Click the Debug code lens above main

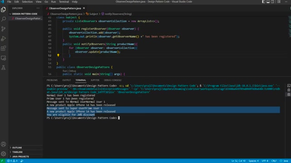72,71
